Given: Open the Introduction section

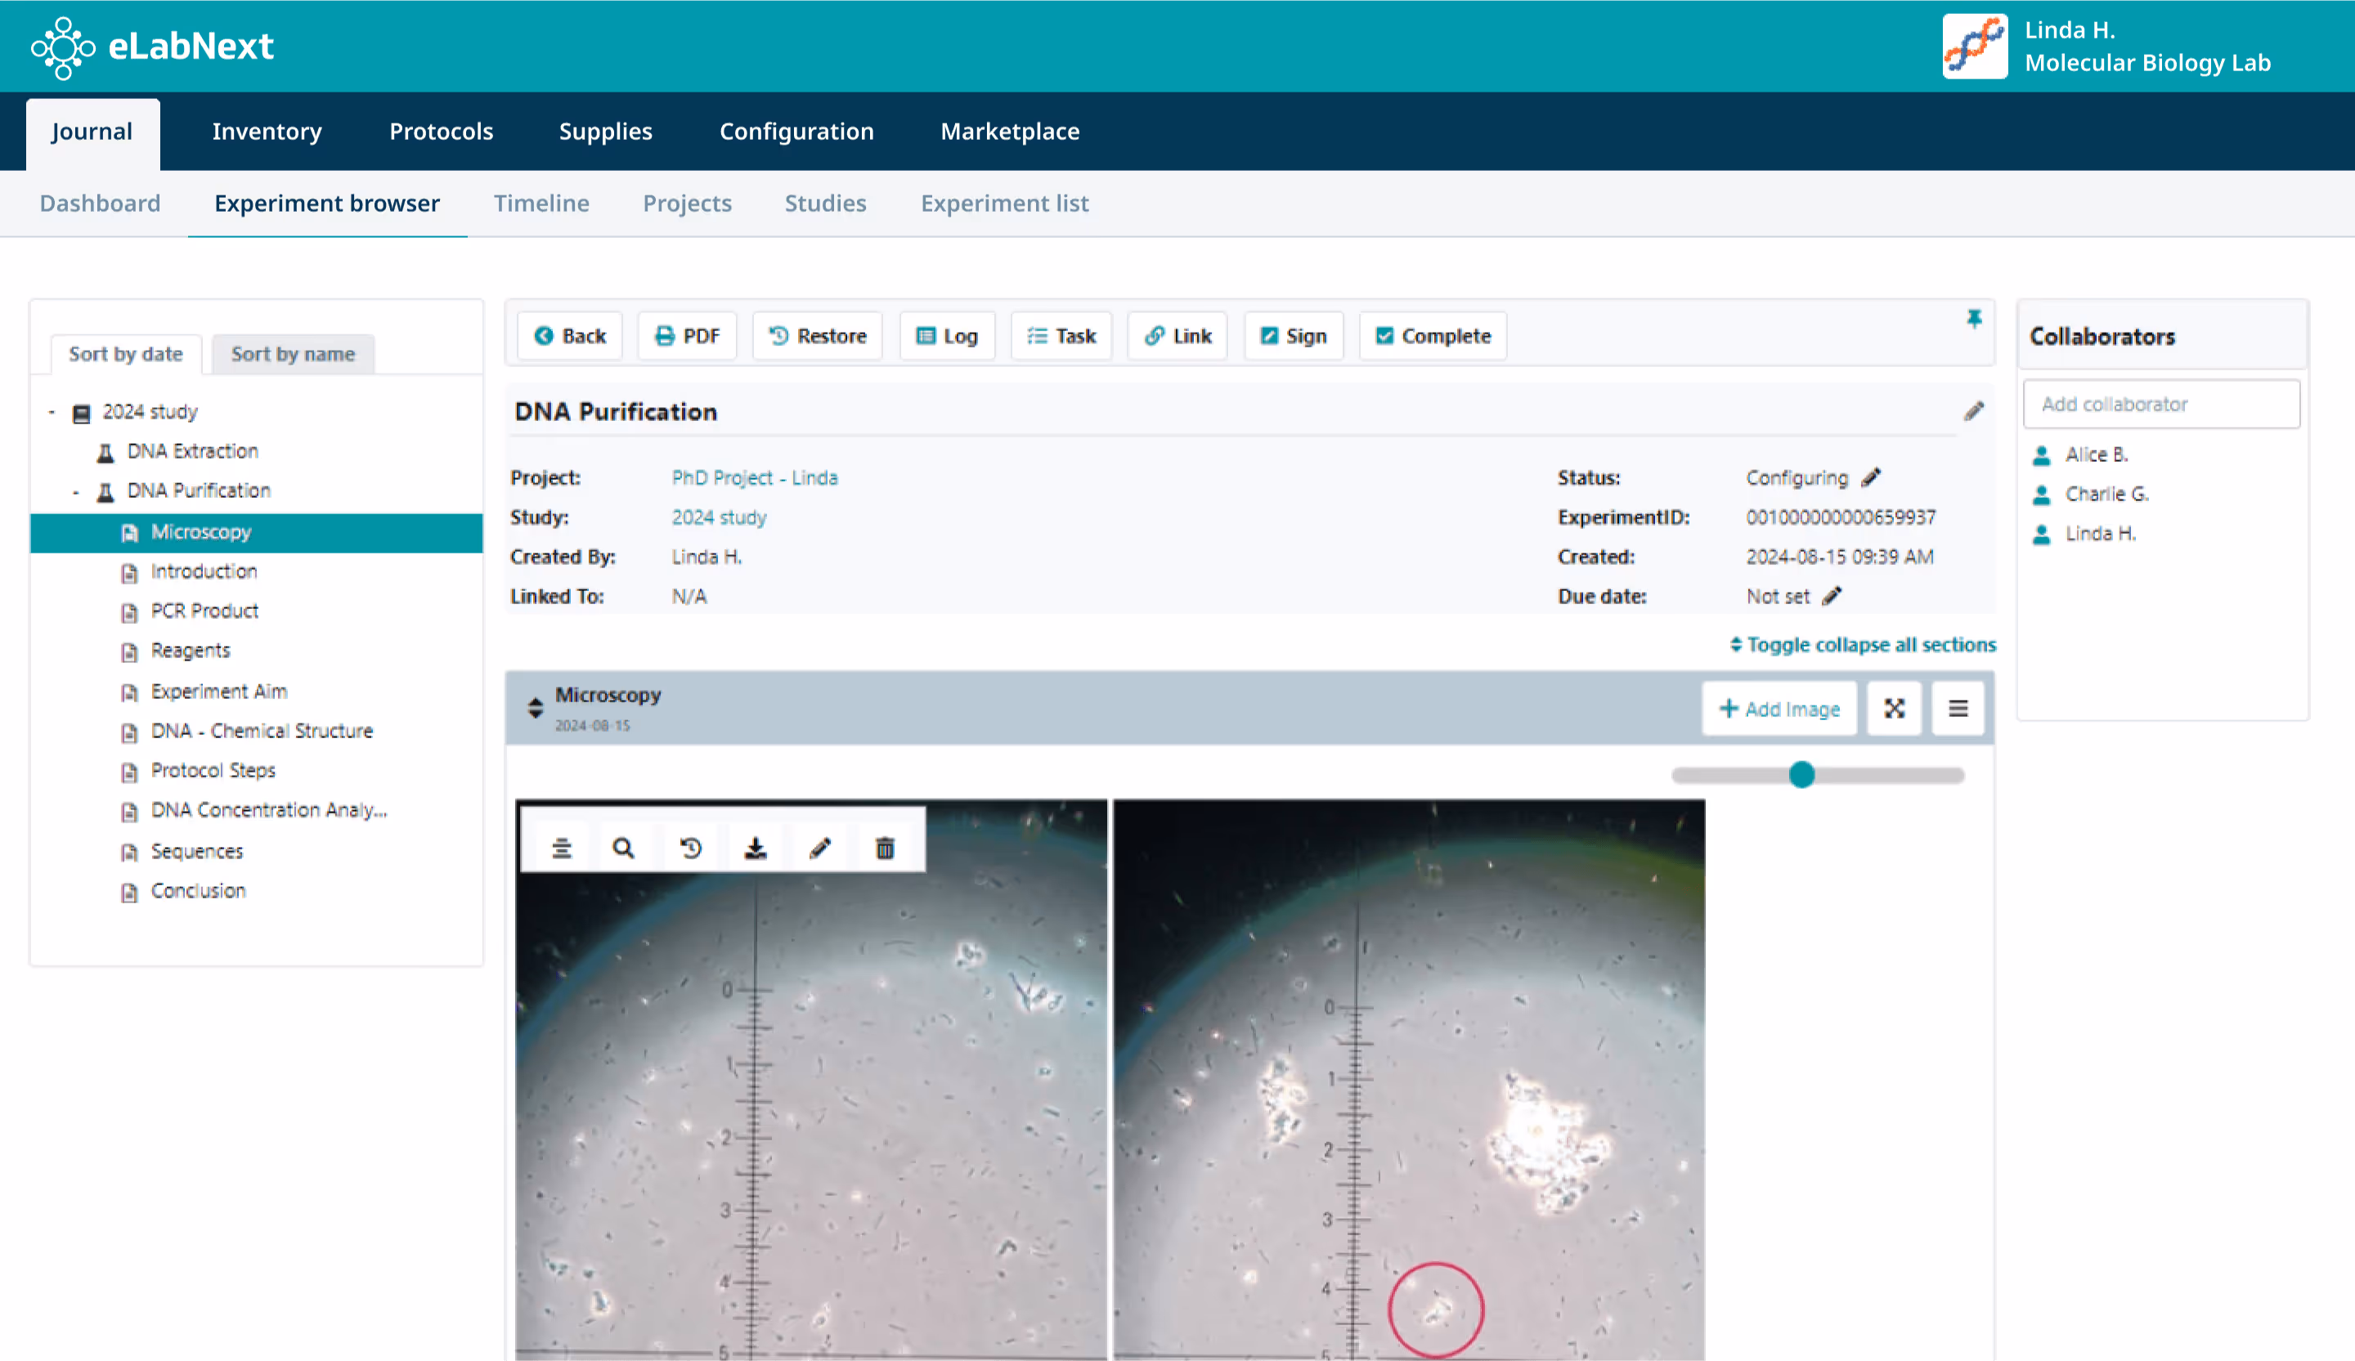Looking at the screenshot, I should click(x=204, y=571).
